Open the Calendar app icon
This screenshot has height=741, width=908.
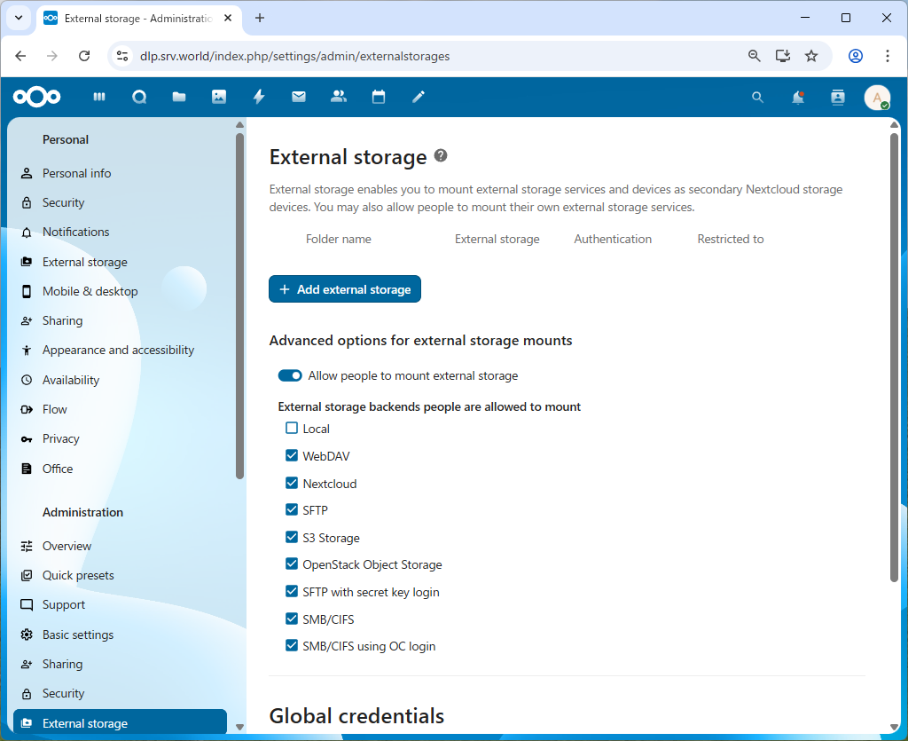379,97
